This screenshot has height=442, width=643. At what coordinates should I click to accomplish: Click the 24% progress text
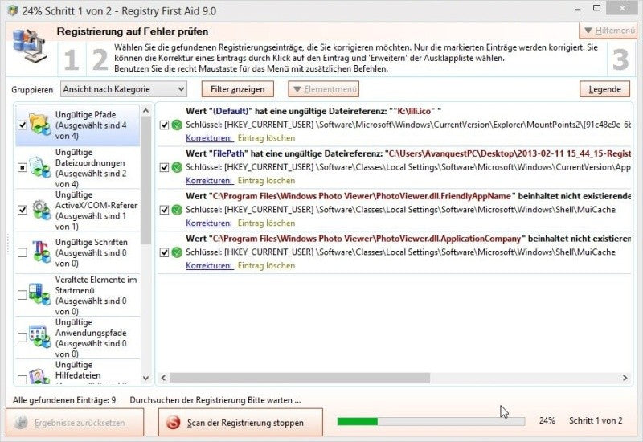tap(547, 420)
